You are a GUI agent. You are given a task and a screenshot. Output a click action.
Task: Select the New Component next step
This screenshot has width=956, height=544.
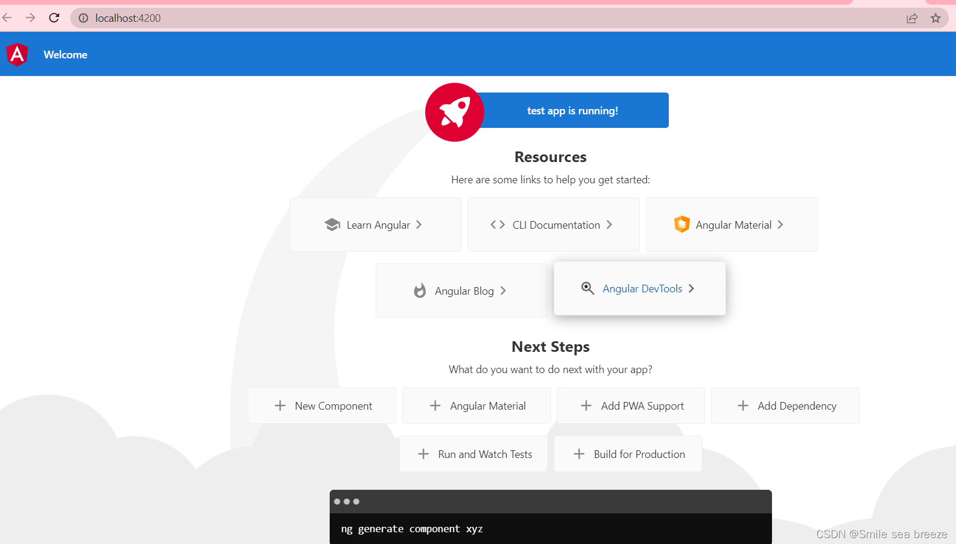[322, 405]
